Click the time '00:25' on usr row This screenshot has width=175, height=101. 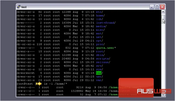coord(90,77)
